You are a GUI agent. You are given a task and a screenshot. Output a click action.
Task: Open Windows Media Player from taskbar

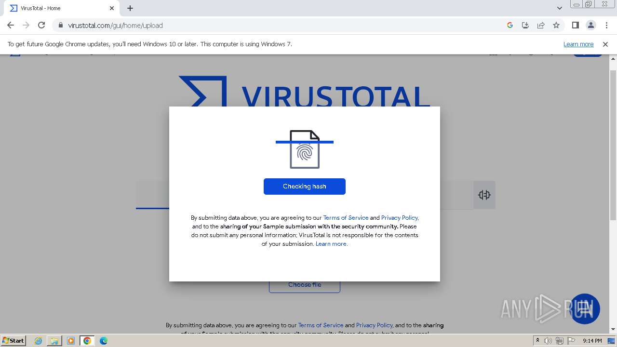(x=71, y=341)
